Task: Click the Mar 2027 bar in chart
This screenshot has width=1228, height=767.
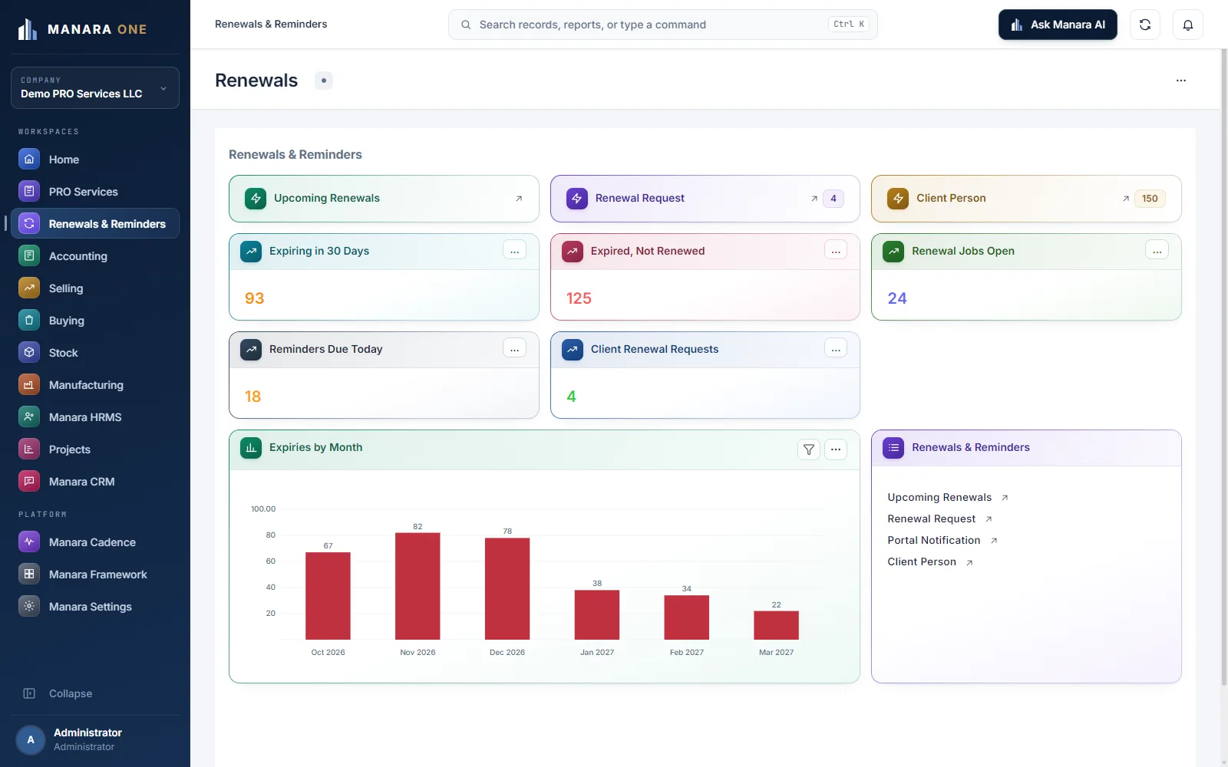Action: 776,625
